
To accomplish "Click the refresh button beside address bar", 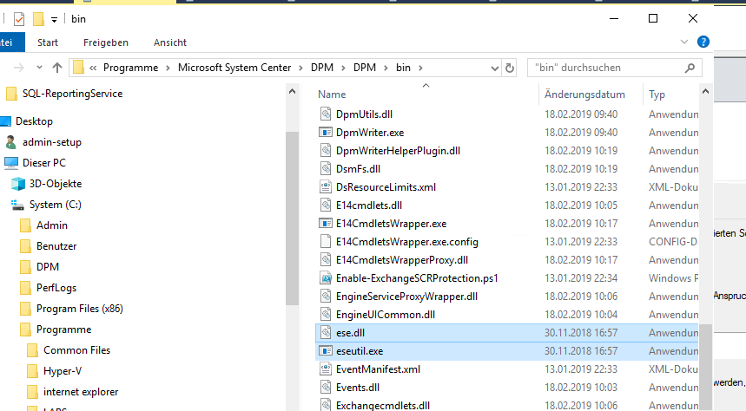I will pos(510,68).
